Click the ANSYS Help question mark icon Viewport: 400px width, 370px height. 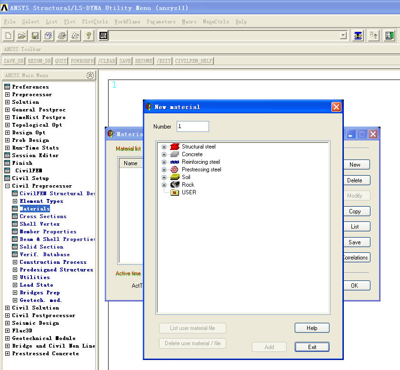point(88,35)
